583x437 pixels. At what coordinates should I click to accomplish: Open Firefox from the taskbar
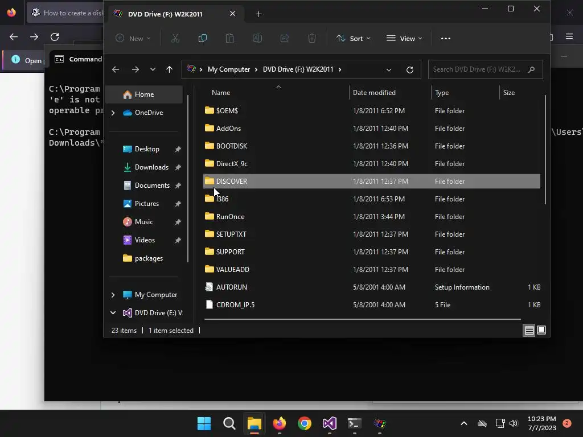click(280, 423)
